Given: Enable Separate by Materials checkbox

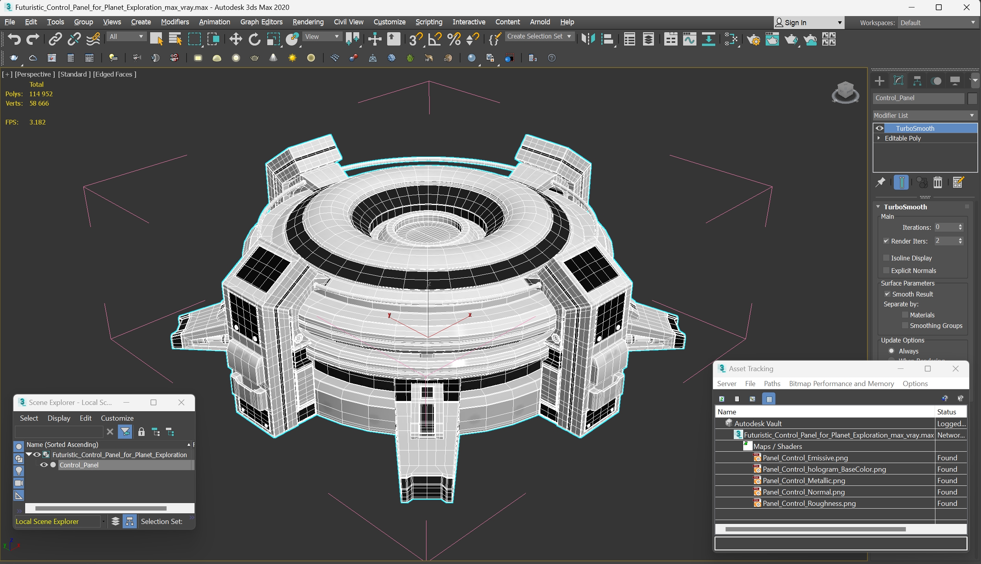Looking at the screenshot, I should click(905, 315).
